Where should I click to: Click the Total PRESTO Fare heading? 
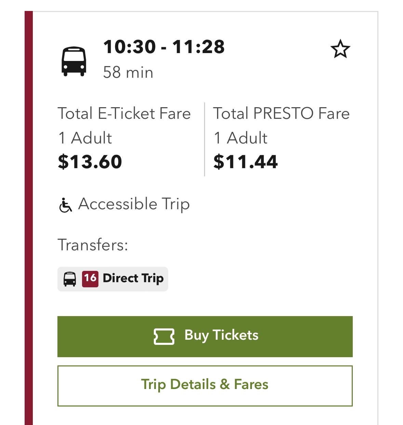tap(281, 113)
